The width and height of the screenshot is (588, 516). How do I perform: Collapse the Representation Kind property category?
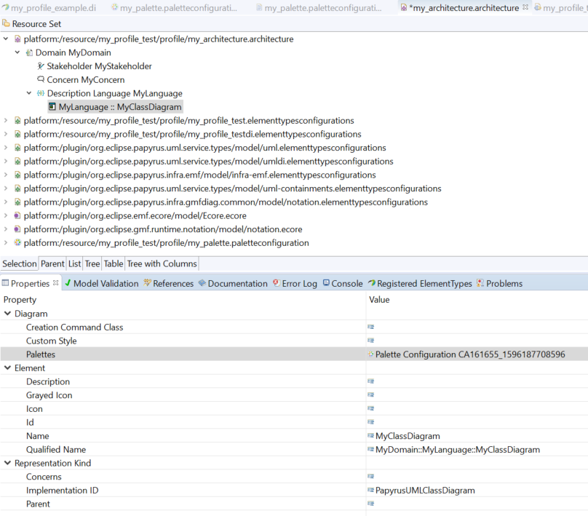[x=7, y=463]
